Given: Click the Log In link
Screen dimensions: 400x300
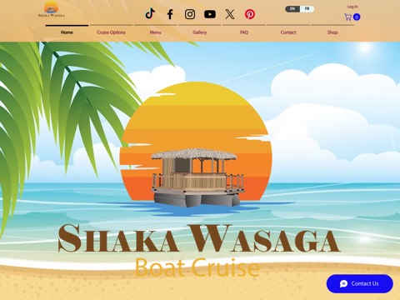Looking at the screenshot, I should (x=352, y=7).
